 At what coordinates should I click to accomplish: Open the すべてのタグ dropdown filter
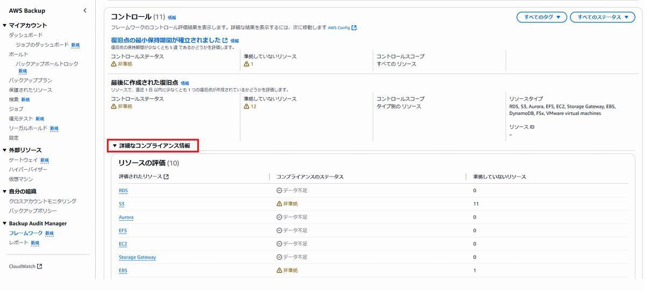542,17
